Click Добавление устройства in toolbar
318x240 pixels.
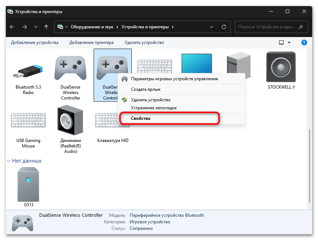point(34,42)
